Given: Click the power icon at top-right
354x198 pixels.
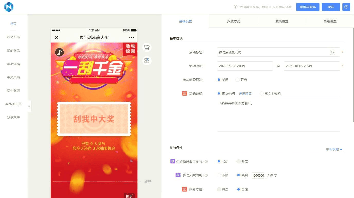Looking at the screenshot, I should pos(346,7).
